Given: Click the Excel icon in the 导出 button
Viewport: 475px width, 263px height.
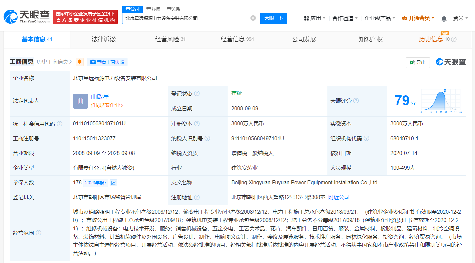Looking at the screenshot, I should pyautogui.click(x=413, y=62).
